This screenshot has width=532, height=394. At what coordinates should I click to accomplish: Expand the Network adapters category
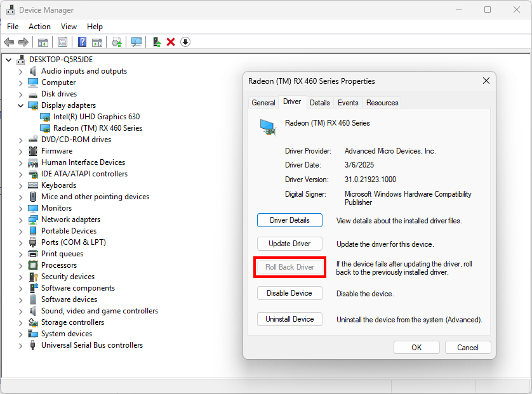pyautogui.click(x=20, y=220)
